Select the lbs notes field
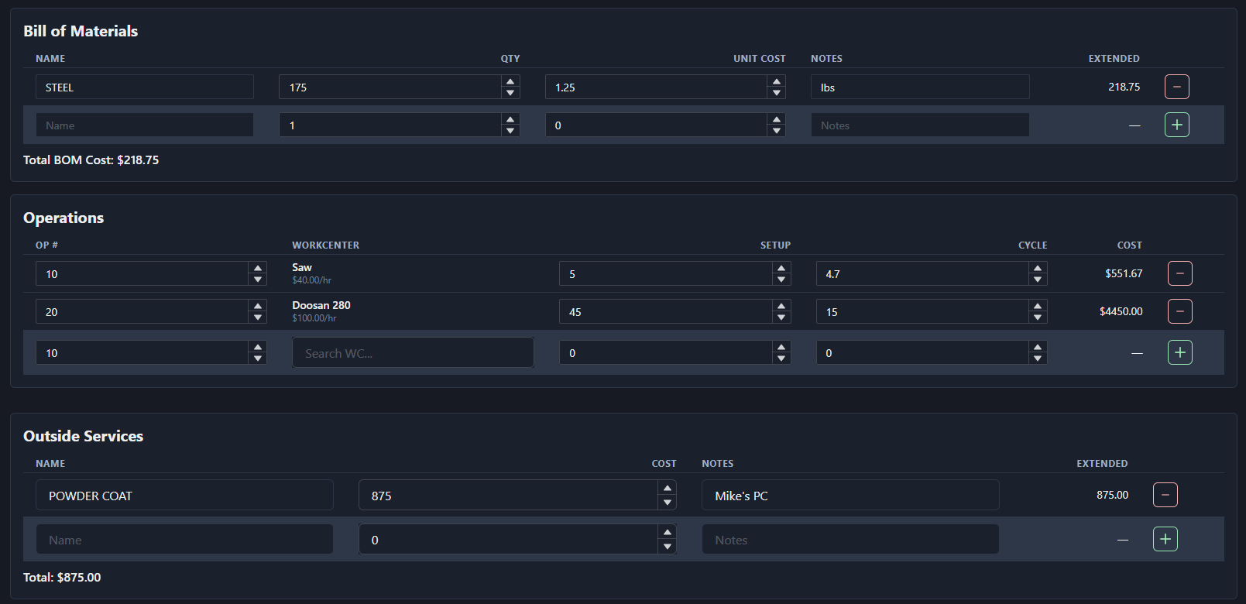 click(919, 88)
